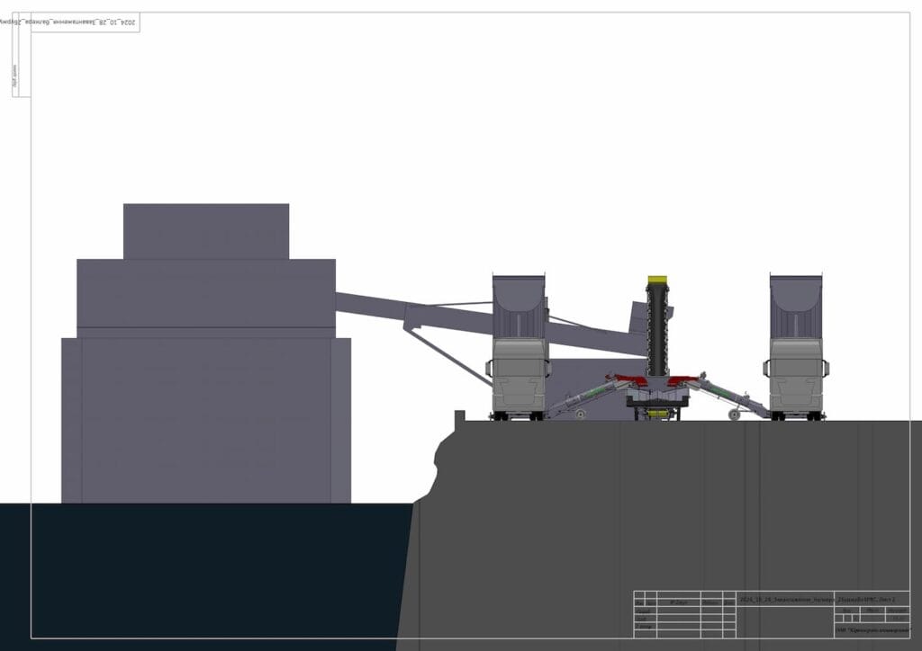Viewport: 922px width, 651px height.
Task: Click the ship's top superstructure block
Action: click(x=206, y=231)
